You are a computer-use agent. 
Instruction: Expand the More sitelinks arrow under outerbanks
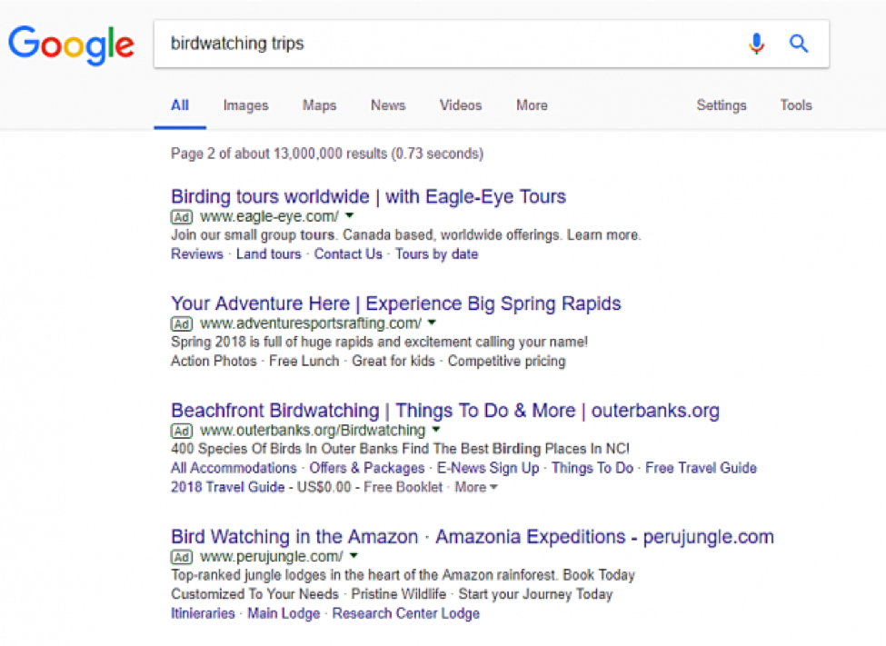coord(493,488)
